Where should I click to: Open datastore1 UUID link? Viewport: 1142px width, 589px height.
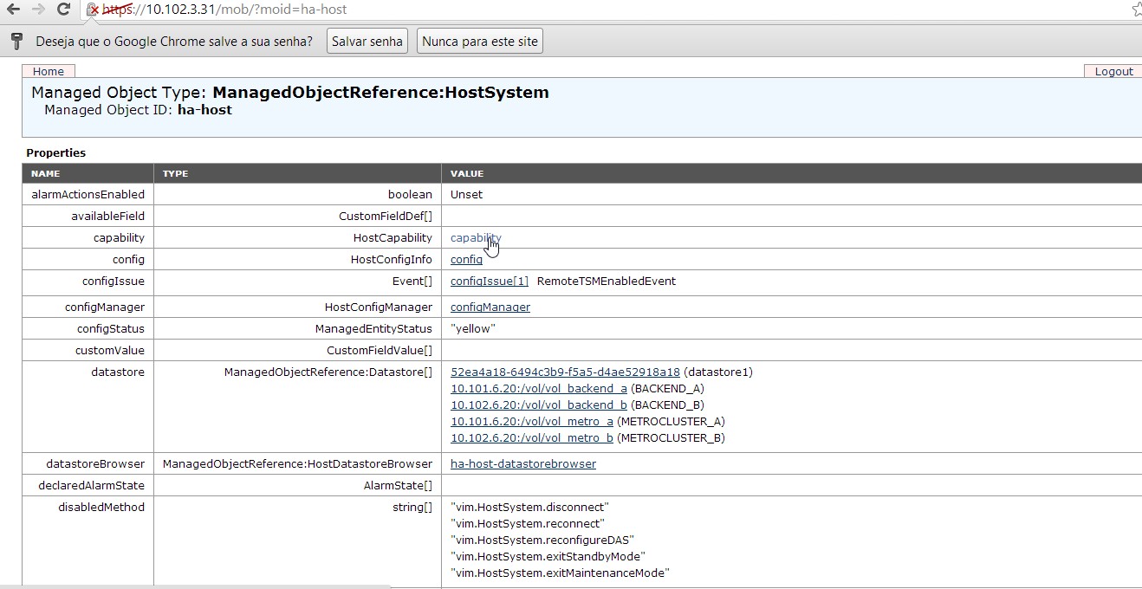[565, 372]
